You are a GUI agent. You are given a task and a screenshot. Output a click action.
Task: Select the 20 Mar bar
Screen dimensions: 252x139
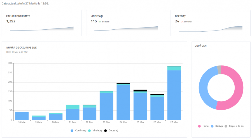coord(56,117)
